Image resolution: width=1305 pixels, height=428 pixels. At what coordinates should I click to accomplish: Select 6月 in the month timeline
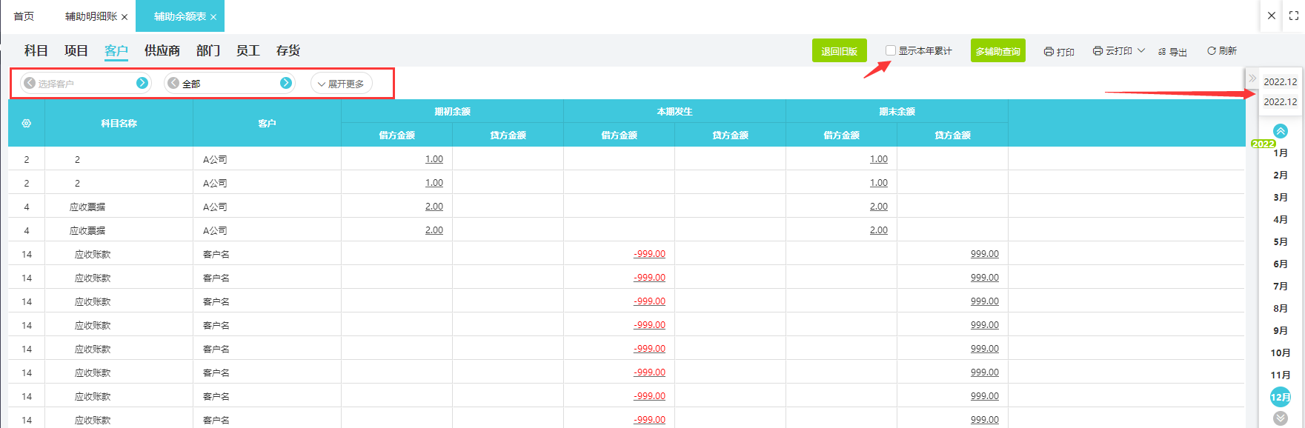point(1280,264)
